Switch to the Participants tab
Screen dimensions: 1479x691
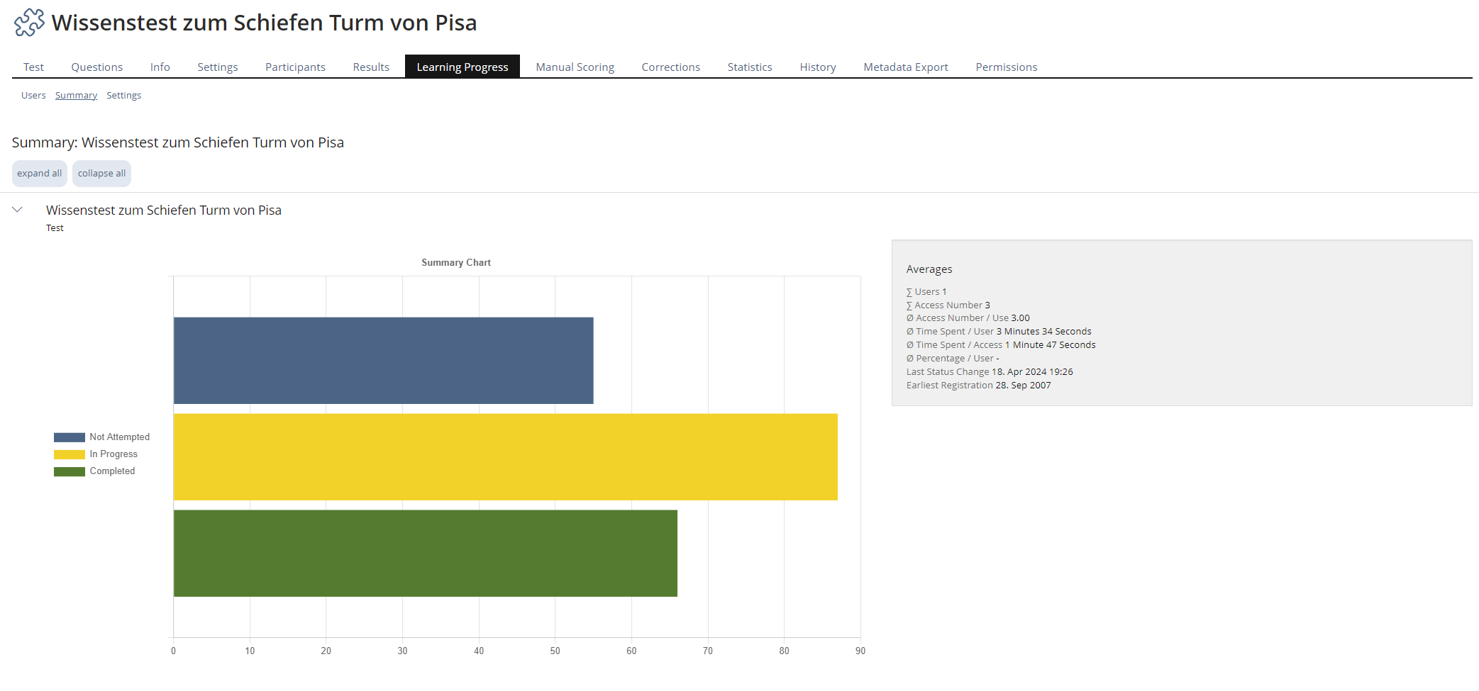[x=295, y=67]
